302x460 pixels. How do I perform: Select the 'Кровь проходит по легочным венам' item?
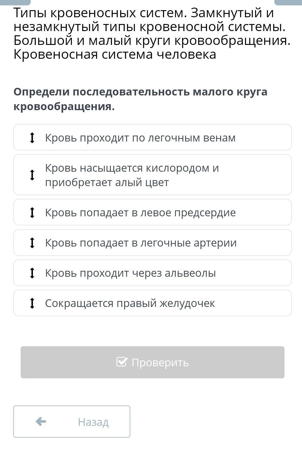[140, 138]
